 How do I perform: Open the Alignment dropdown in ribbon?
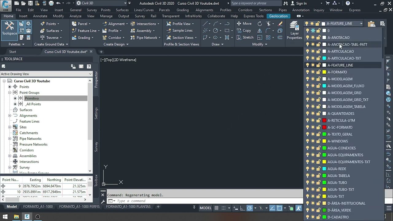[x=115, y=24]
